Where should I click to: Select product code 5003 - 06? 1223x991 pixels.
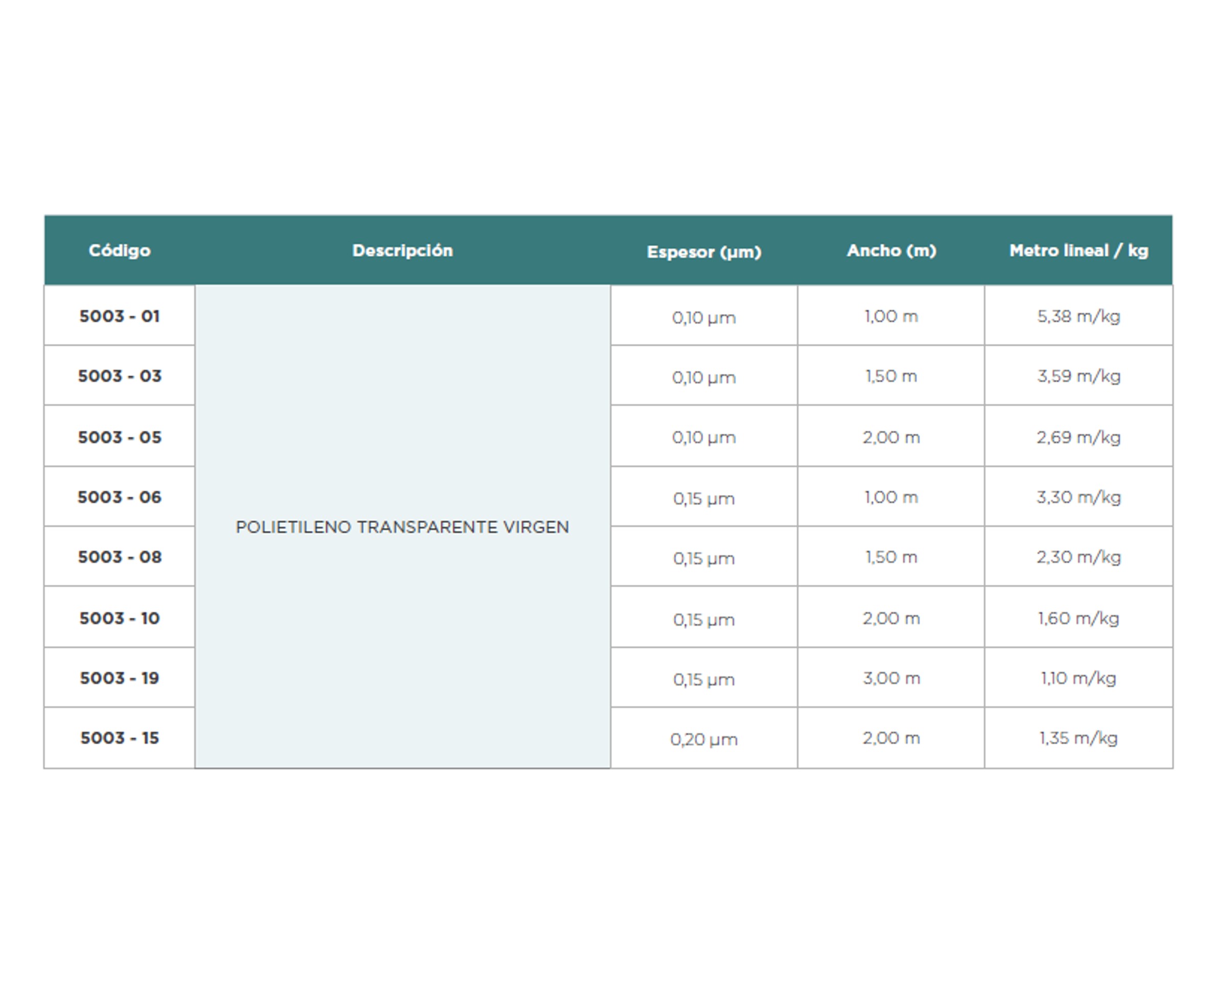coord(120,497)
